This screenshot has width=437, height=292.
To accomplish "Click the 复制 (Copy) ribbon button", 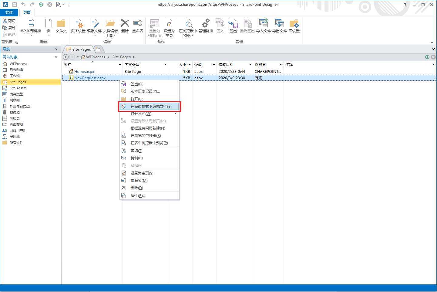I will 9,28.
